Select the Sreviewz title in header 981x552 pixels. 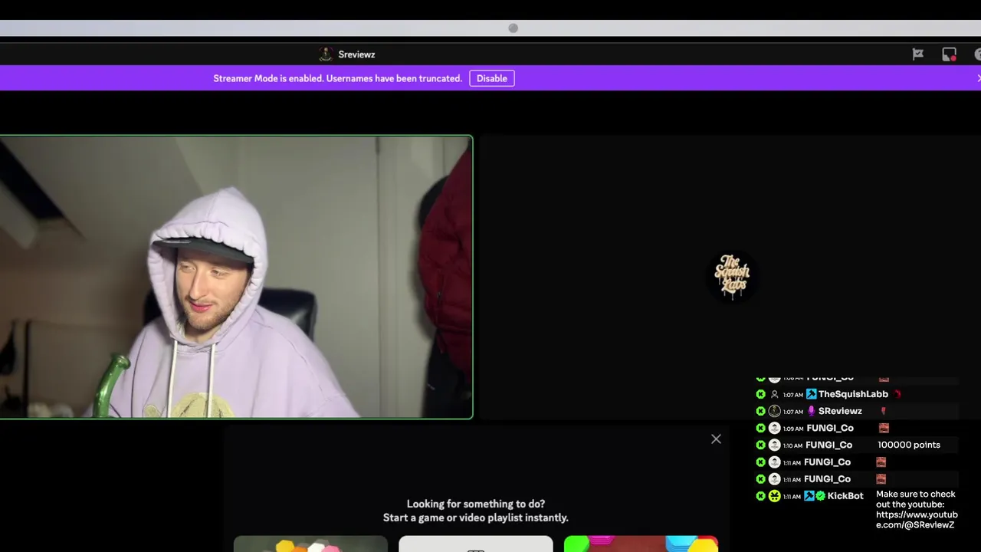point(356,54)
